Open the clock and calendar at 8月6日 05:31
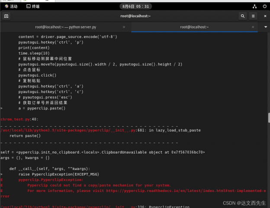 [135, 6]
